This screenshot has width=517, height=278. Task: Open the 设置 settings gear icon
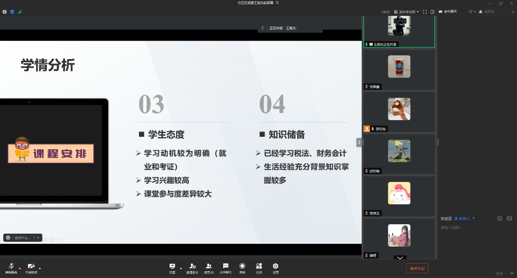[276, 267]
